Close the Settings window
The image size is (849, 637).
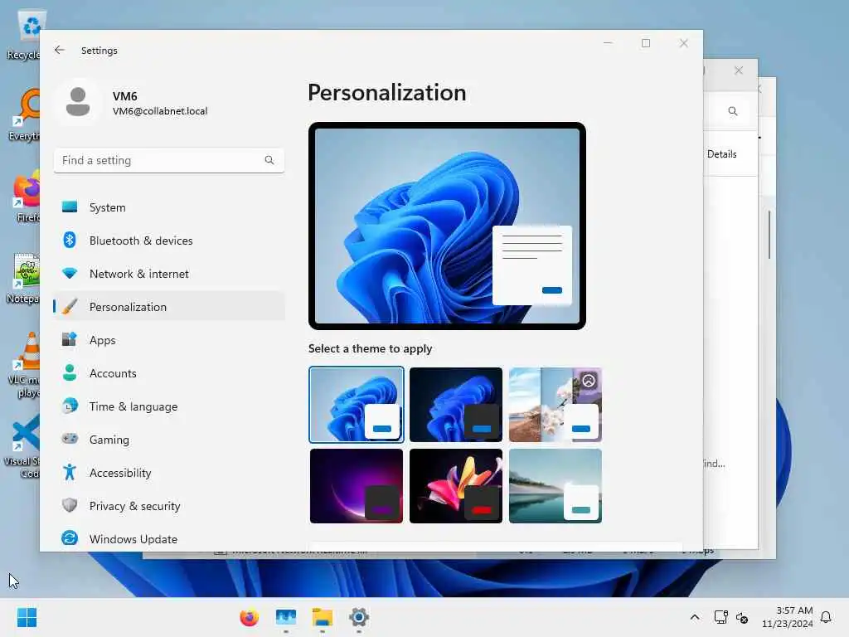click(x=684, y=43)
